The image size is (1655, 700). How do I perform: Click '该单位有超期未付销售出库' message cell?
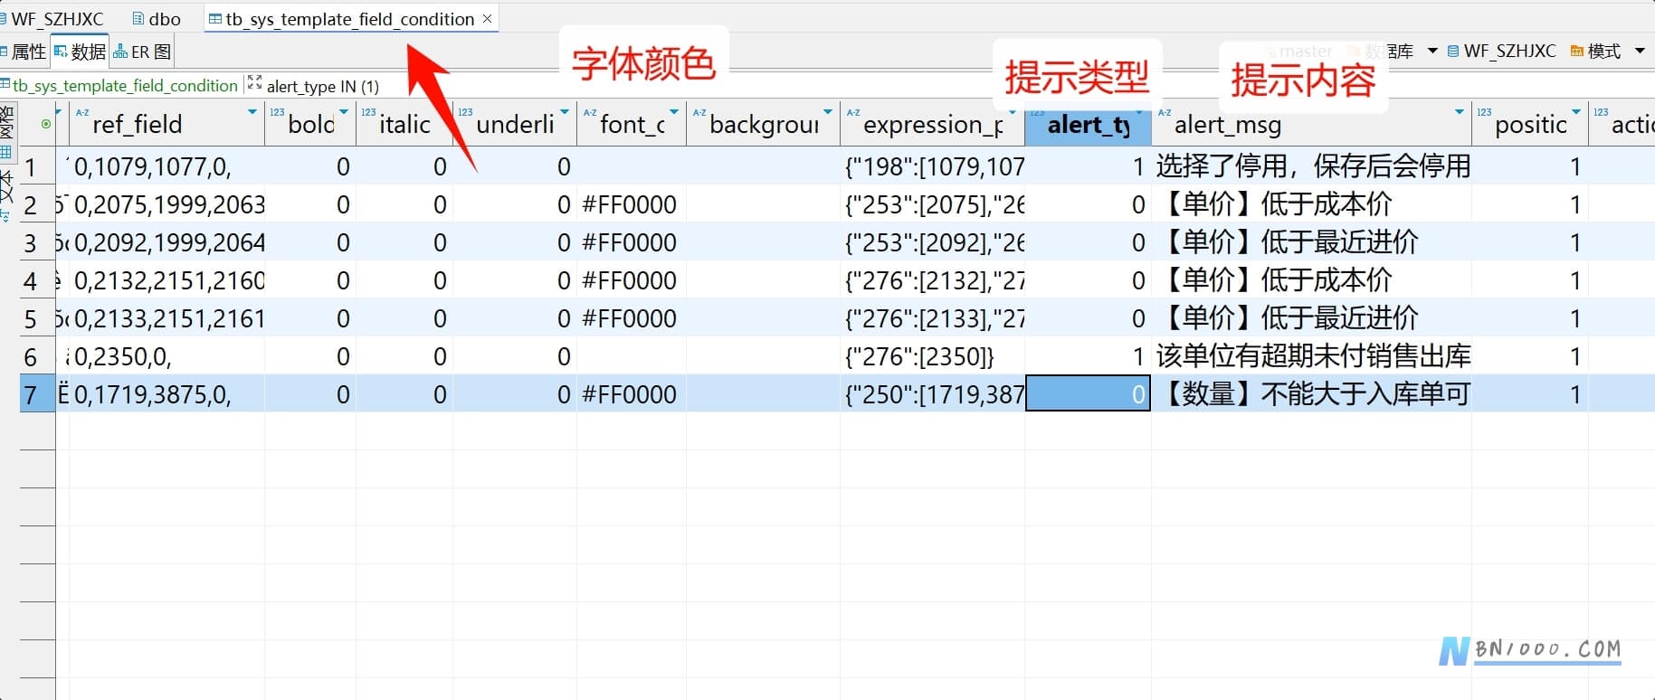pos(1313,356)
